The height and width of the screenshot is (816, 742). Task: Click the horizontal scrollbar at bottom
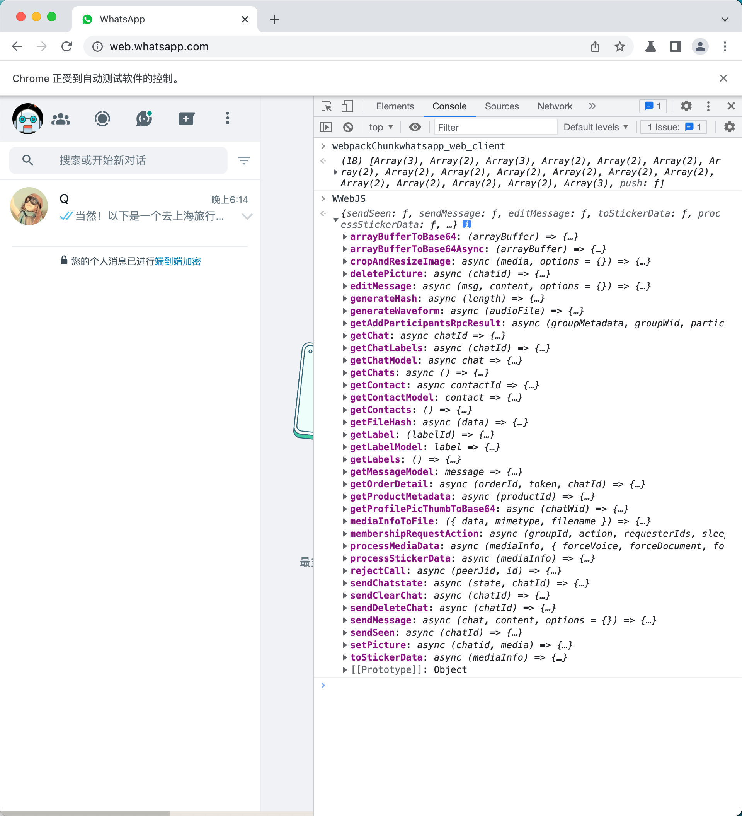coord(85,813)
